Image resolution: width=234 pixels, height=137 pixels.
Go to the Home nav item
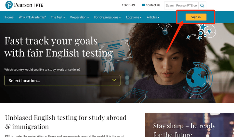pyautogui.click(x=9, y=17)
